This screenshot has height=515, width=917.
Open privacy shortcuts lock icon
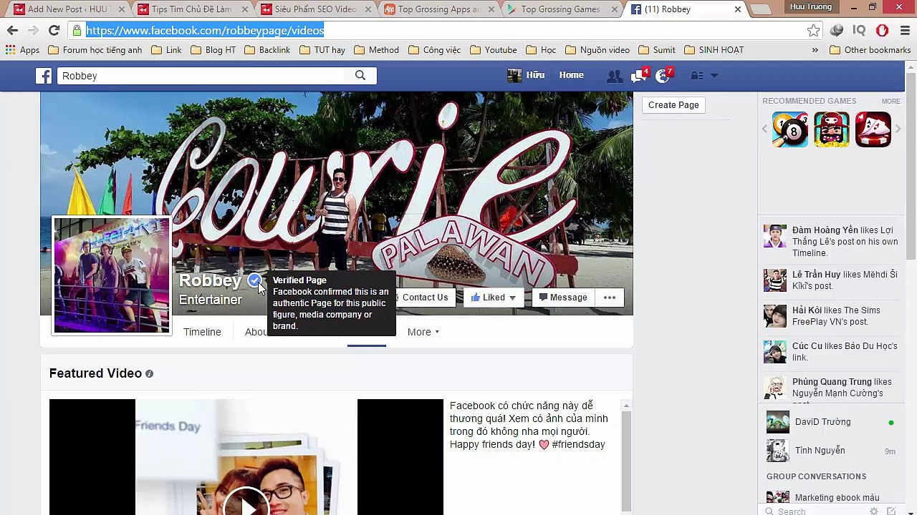[x=696, y=76]
